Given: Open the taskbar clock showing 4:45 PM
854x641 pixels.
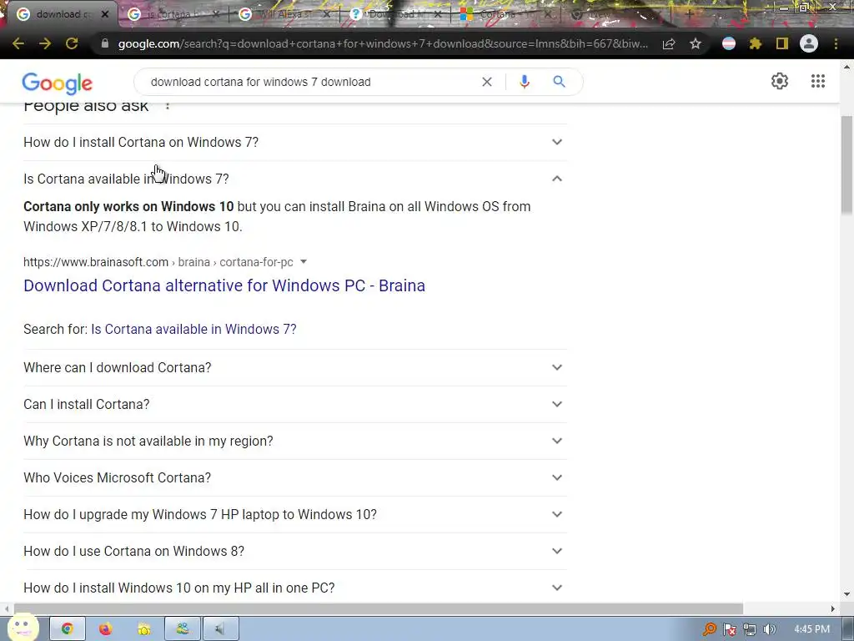Looking at the screenshot, I should coord(811,629).
